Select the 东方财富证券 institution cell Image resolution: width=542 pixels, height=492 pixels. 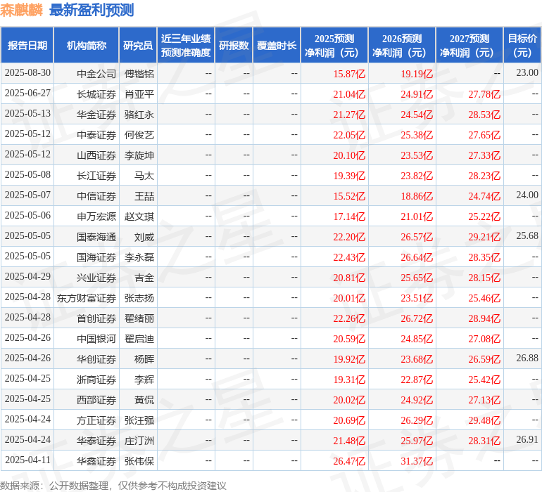[x=87, y=297]
